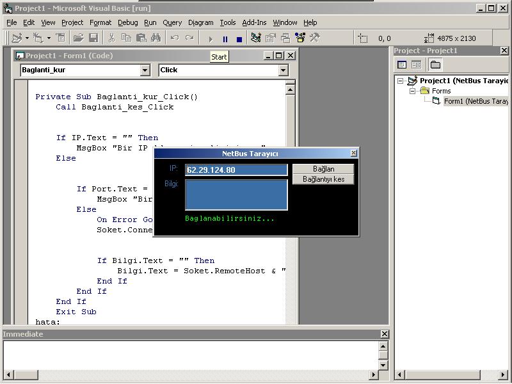Open the Debug menu
Viewport: 512px width, 384px height.
[127, 22]
